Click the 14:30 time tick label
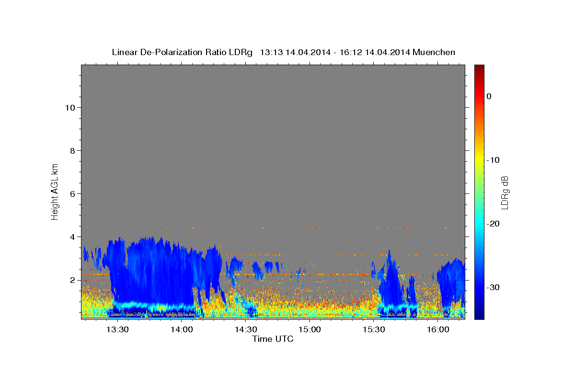The height and width of the screenshot is (383, 575). pos(246,330)
